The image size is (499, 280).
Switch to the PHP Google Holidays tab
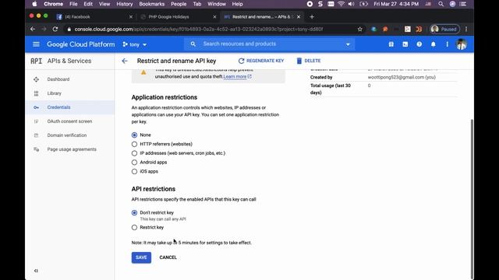[x=178, y=17]
